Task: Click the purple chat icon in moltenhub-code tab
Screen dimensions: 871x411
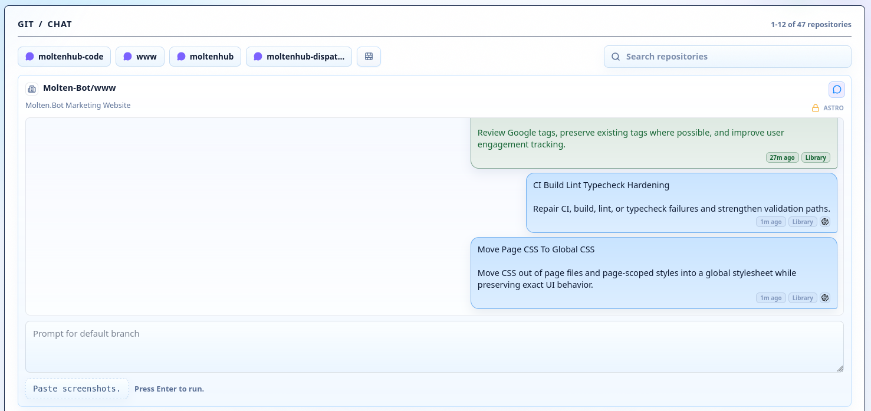Action: (29, 57)
